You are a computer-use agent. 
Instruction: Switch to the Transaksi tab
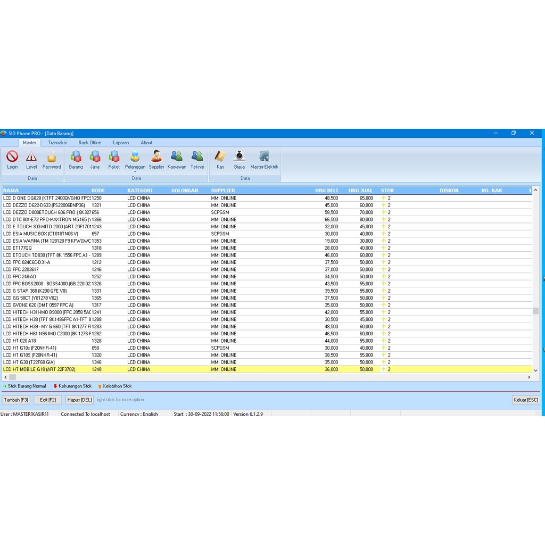pyautogui.click(x=57, y=143)
